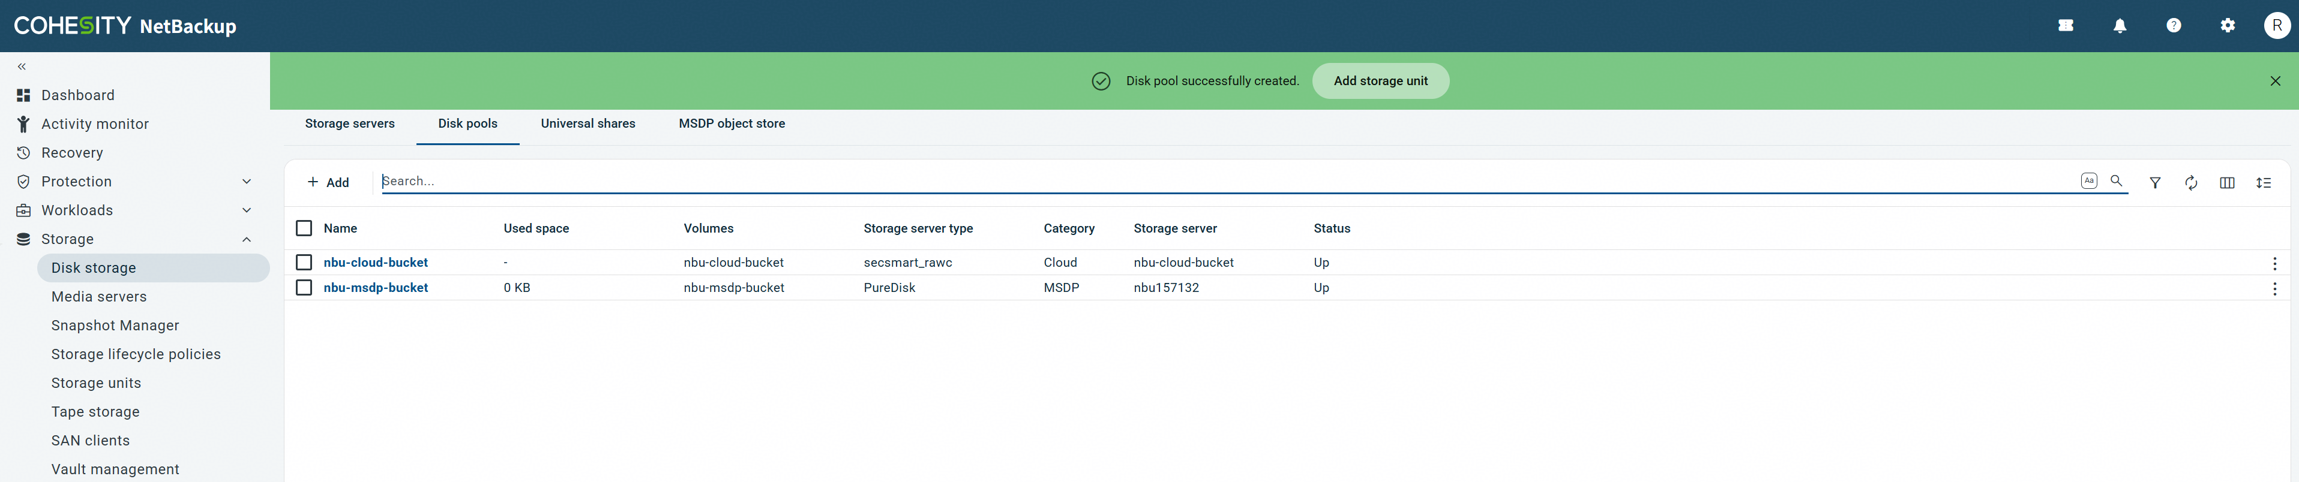
Task: Open Snapshot Manager page
Action: [115, 325]
